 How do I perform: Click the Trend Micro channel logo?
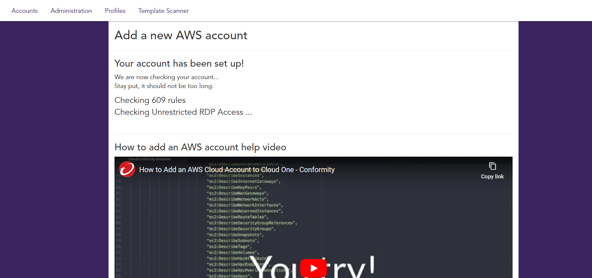[x=127, y=169]
